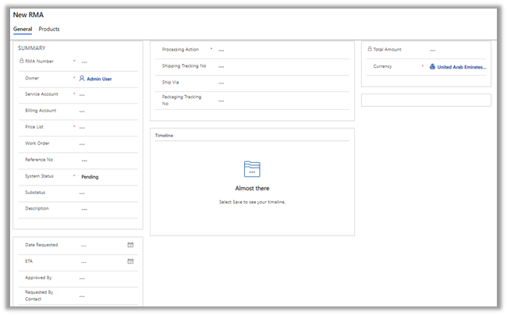Expand the Processing Action dropdown field

coord(281,50)
